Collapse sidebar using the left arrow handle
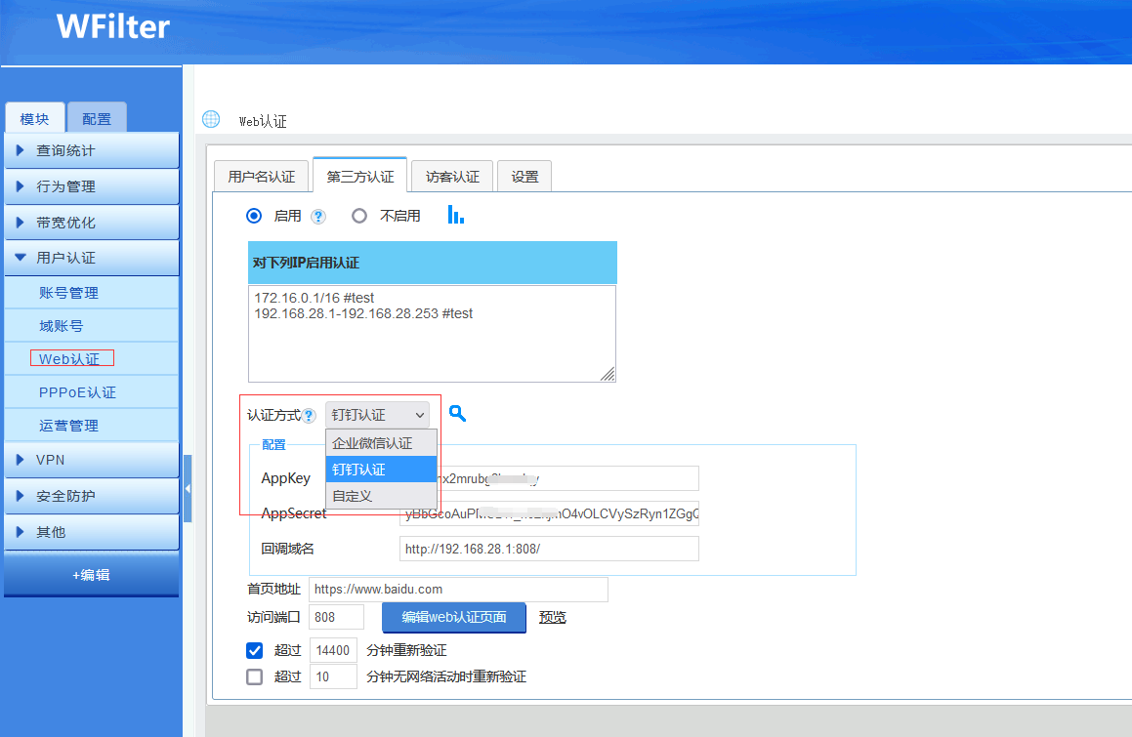Image resolution: width=1132 pixels, height=737 pixels. point(188,488)
